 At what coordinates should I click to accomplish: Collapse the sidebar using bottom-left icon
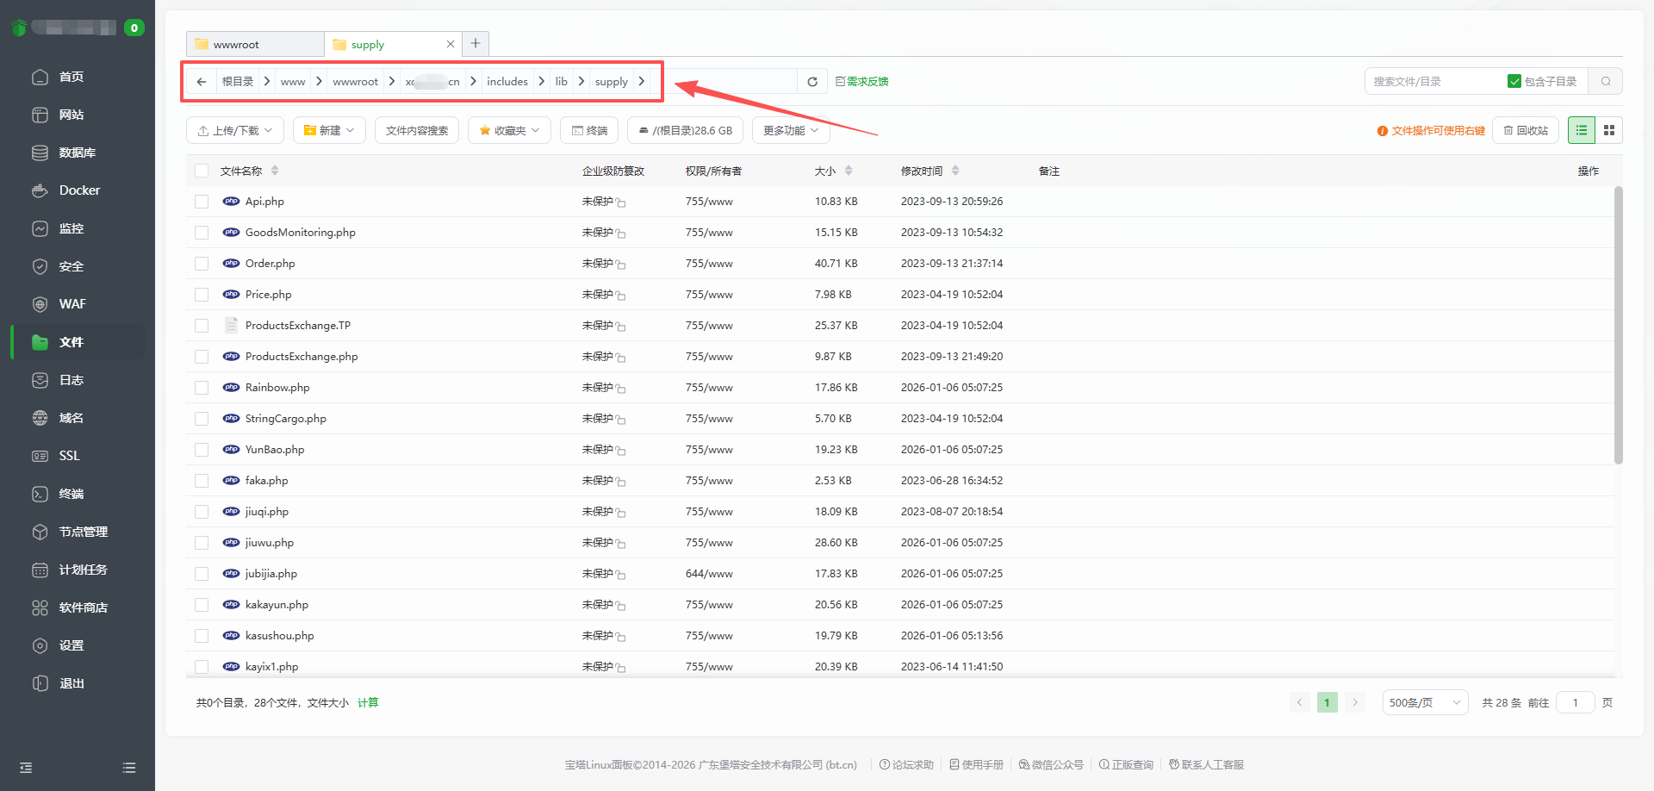click(x=26, y=768)
